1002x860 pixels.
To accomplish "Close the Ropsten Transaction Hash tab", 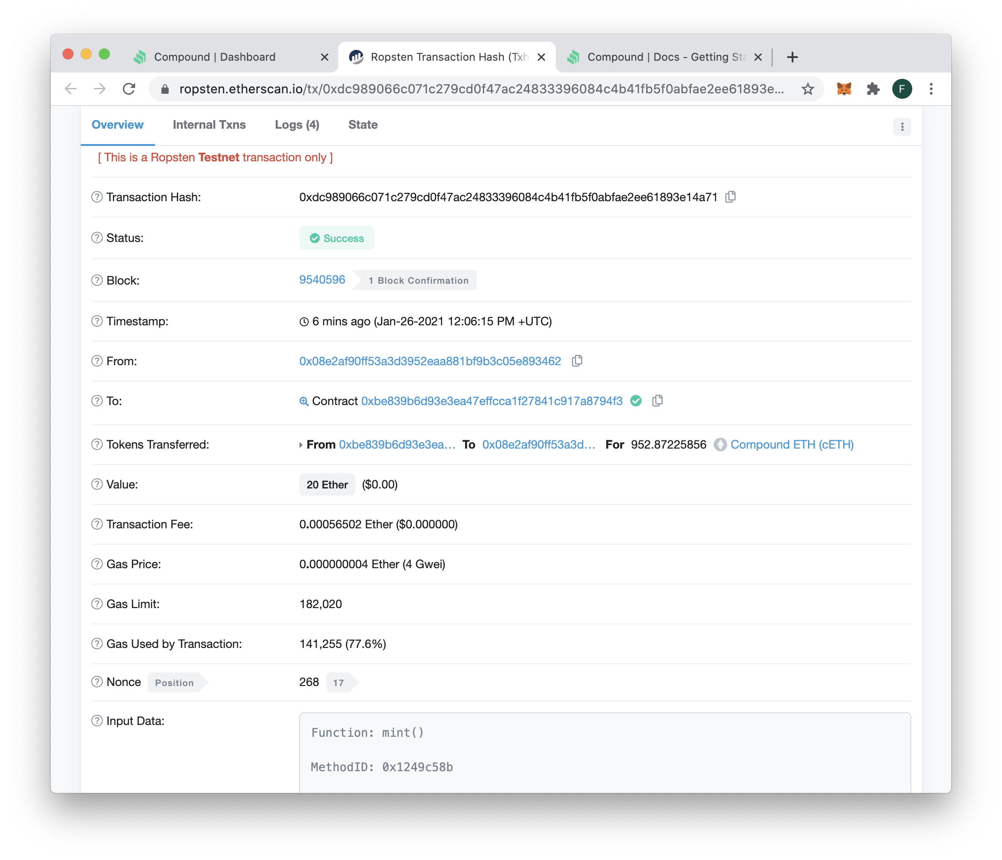I will click(541, 57).
